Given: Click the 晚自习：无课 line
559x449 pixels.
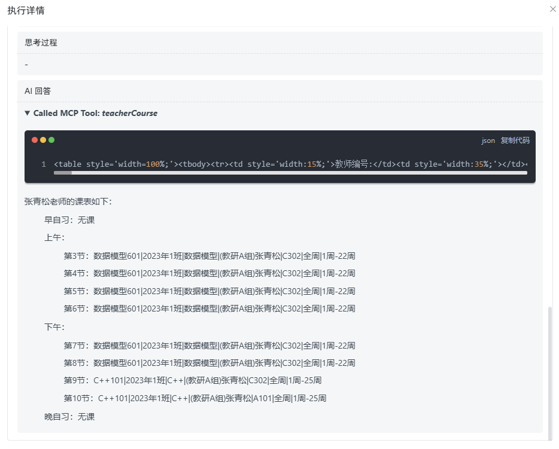Looking at the screenshot, I should tap(69, 417).
